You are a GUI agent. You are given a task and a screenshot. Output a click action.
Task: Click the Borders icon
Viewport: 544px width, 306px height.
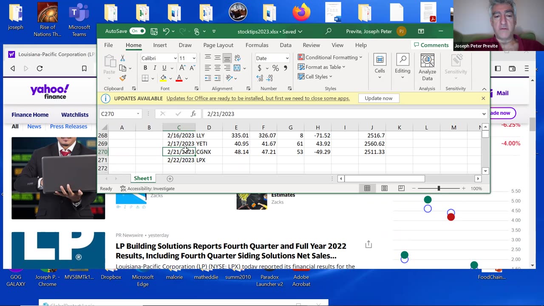(x=145, y=78)
